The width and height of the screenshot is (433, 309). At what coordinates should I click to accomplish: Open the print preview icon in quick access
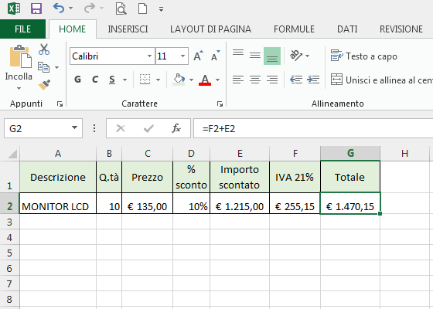click(121, 8)
